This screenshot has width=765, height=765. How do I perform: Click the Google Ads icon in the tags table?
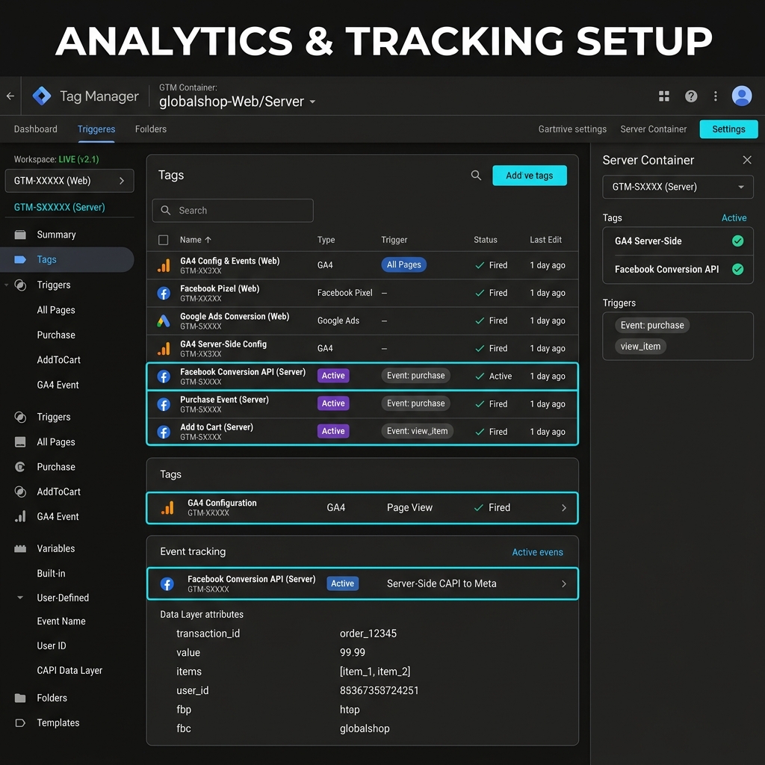coord(164,321)
